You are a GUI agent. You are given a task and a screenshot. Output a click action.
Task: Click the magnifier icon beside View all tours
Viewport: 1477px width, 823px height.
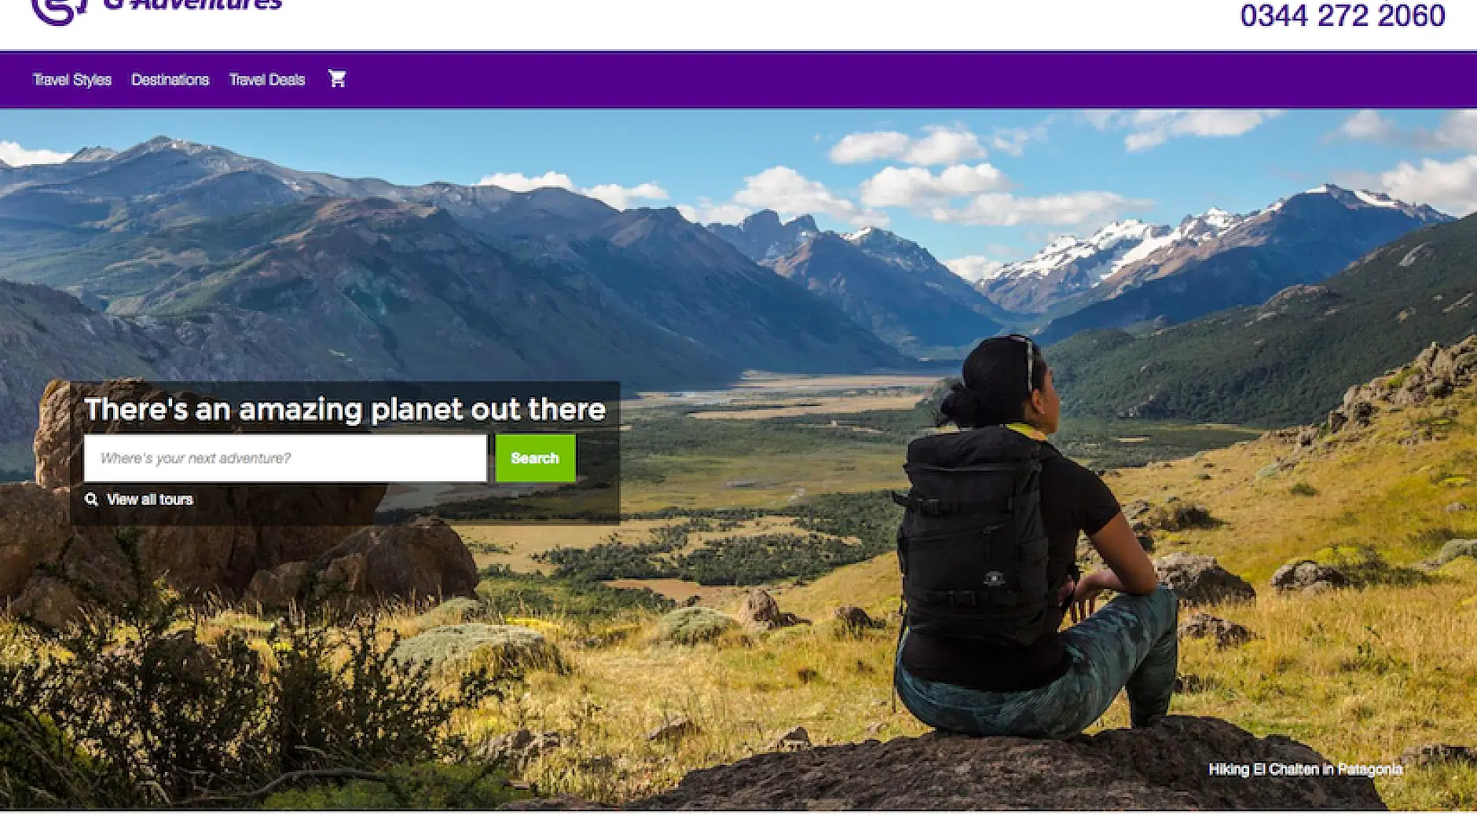92,499
